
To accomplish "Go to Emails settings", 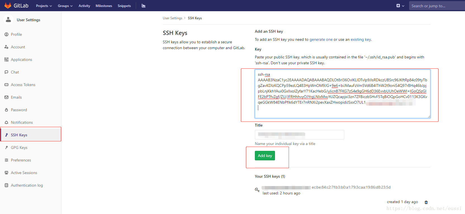I will click(16, 97).
